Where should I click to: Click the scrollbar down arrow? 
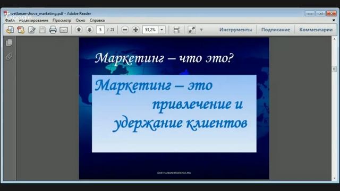[x=334, y=178]
